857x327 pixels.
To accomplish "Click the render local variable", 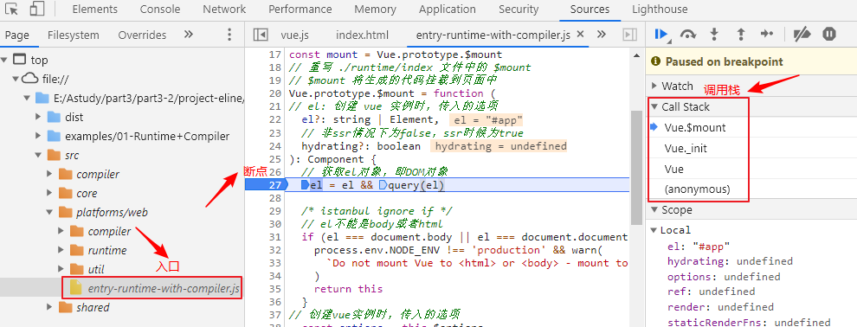I will 720,307.
